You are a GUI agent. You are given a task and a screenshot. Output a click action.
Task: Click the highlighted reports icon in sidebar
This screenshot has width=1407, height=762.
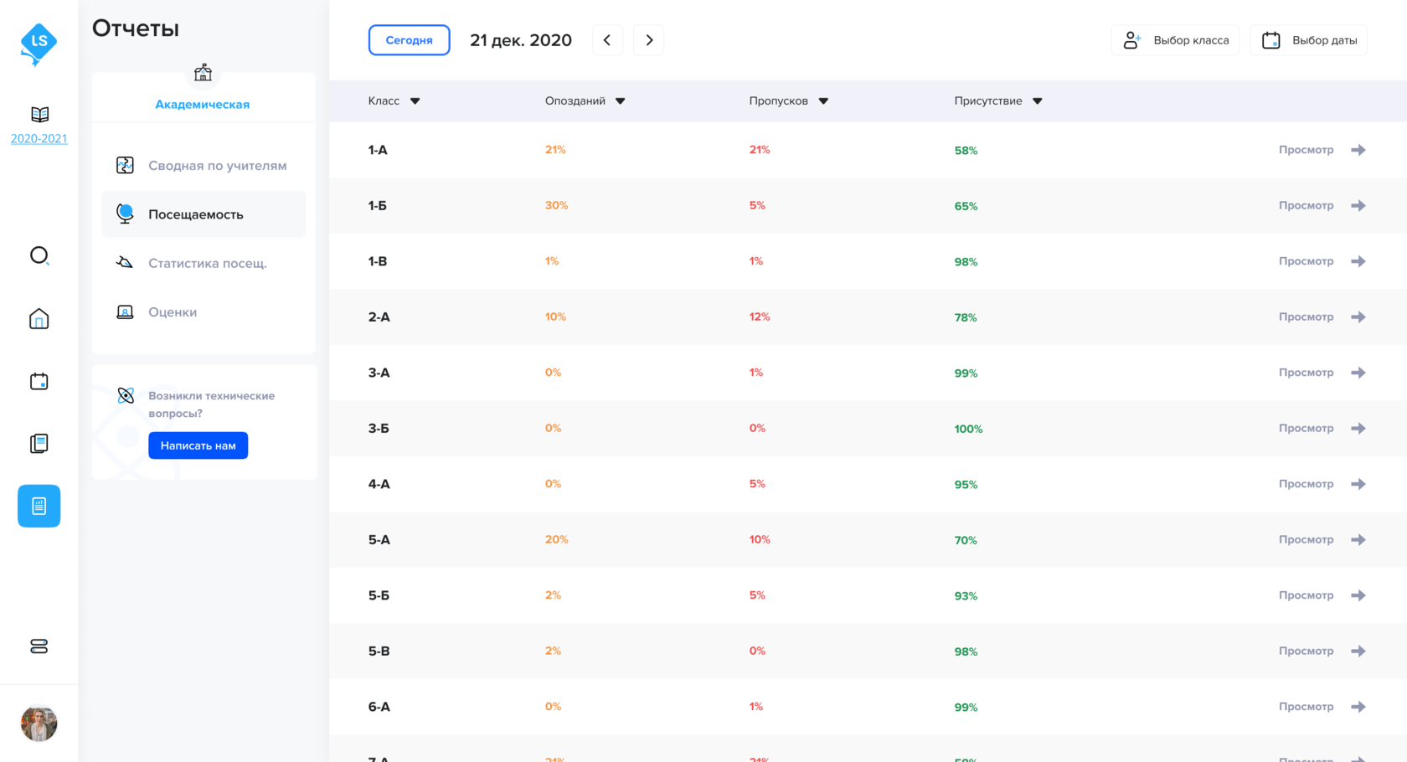coord(39,506)
